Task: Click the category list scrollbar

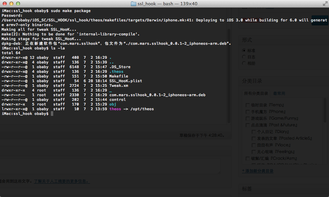Action: 325,110
